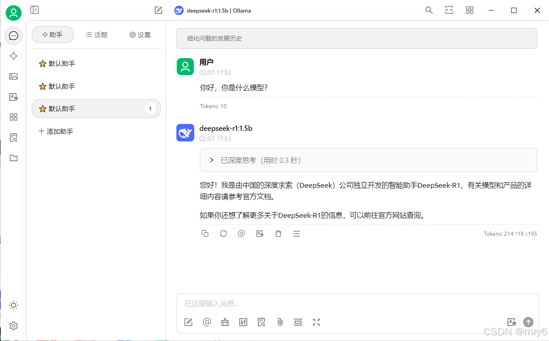Open the files folder page in sidebar
The width and height of the screenshot is (549, 341).
(x=13, y=158)
